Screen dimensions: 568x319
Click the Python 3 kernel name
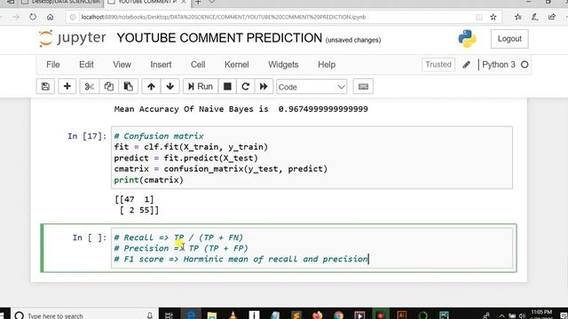coord(499,65)
